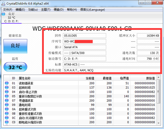This screenshot has height=129, width=164.
Task: Click the 临界值 column header
Action: pos(121,78)
